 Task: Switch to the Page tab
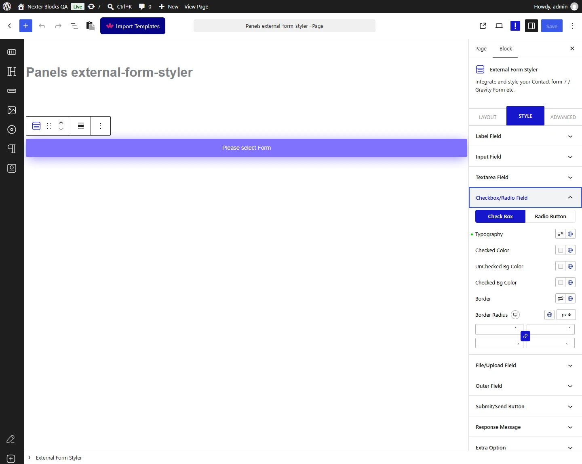tap(481, 49)
